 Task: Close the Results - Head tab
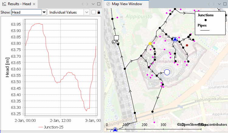[34, 4]
